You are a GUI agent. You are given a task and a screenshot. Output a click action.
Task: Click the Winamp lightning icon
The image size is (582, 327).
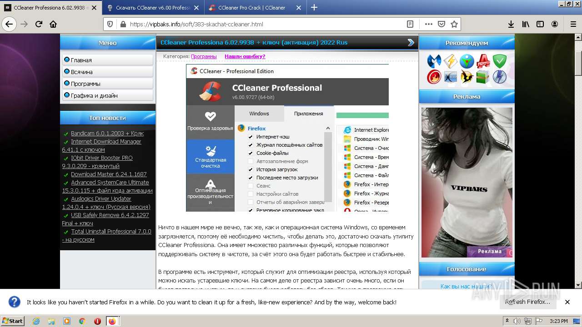click(451, 61)
